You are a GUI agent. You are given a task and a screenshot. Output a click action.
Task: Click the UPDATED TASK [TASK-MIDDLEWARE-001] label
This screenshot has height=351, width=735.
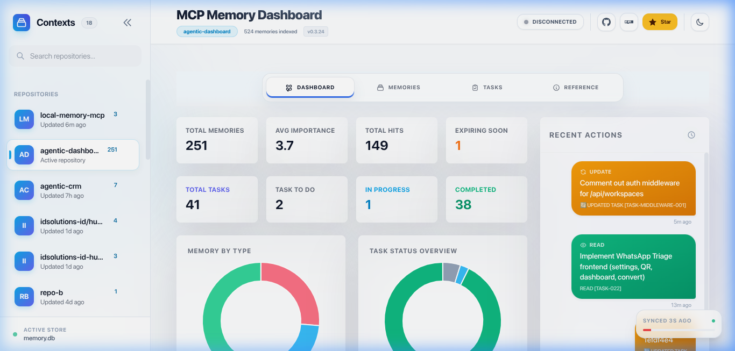point(633,205)
